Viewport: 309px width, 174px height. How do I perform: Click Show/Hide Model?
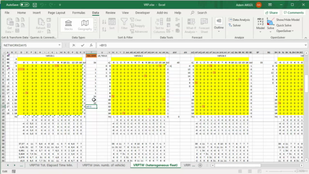pos(288,20)
